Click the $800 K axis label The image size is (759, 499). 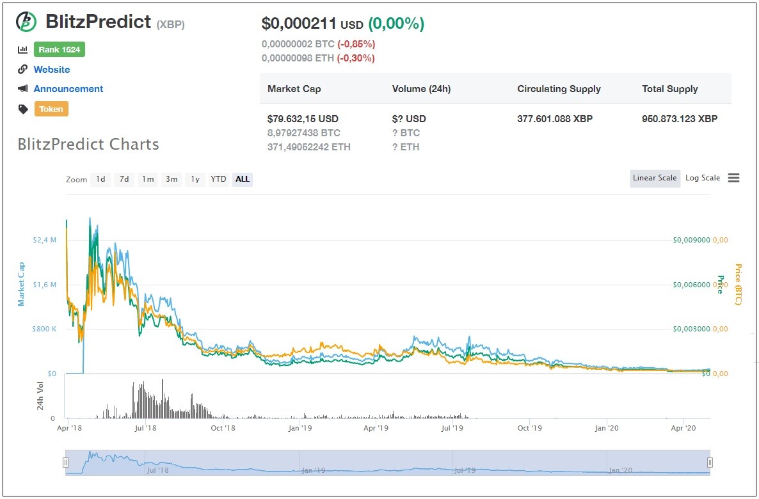pos(44,329)
